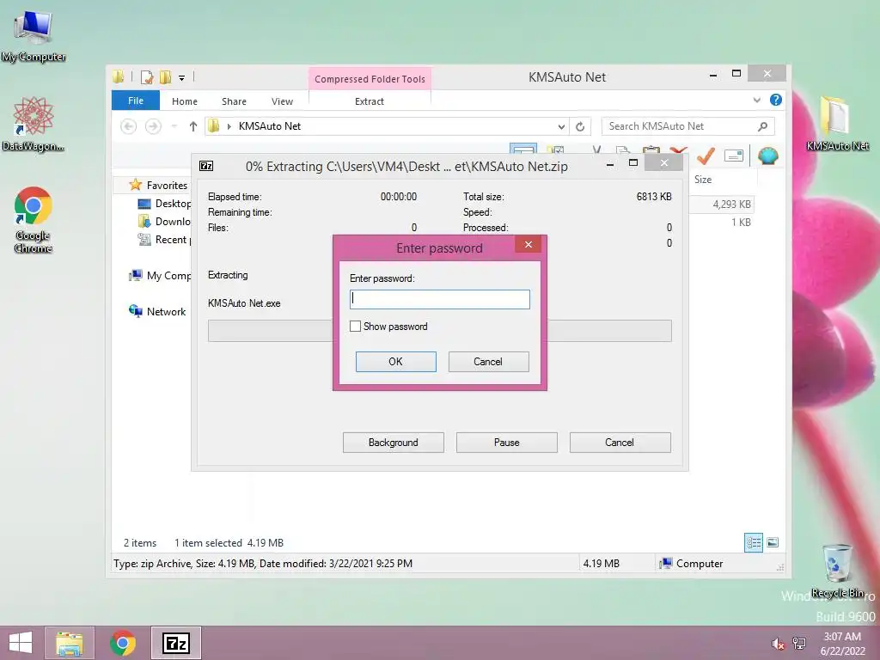Pause the 7-Zip extraction

coord(507,443)
